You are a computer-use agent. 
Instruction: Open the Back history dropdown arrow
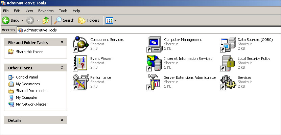click(x=22, y=20)
